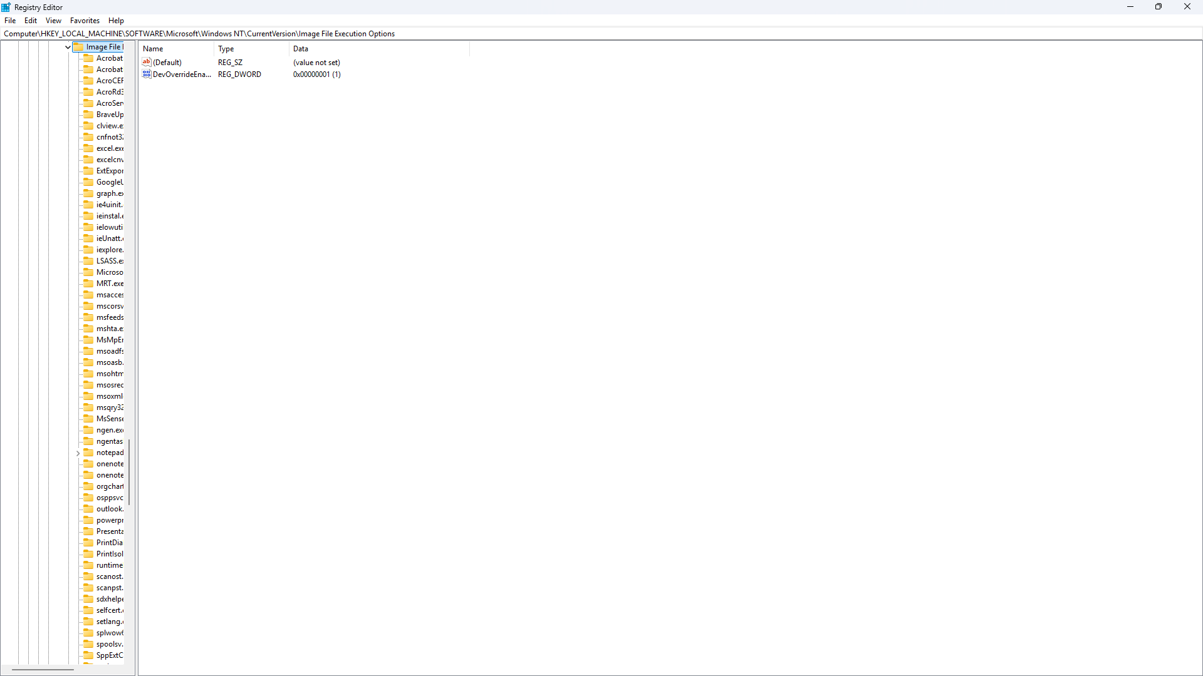Click the Registry Editor app icon in title bar
This screenshot has width=1203, height=676.
pos(6,7)
